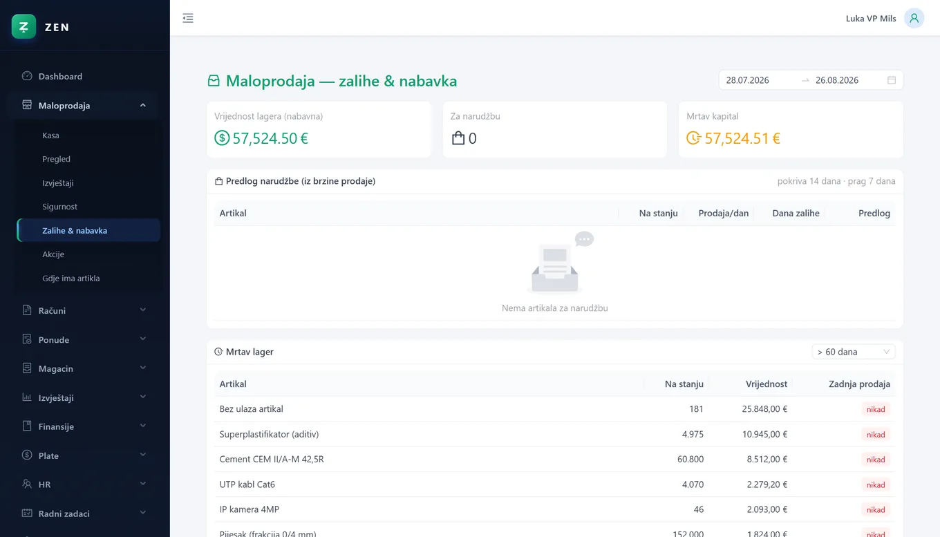Expand the Ponude submenu chevron
940x537 pixels.
tap(143, 339)
